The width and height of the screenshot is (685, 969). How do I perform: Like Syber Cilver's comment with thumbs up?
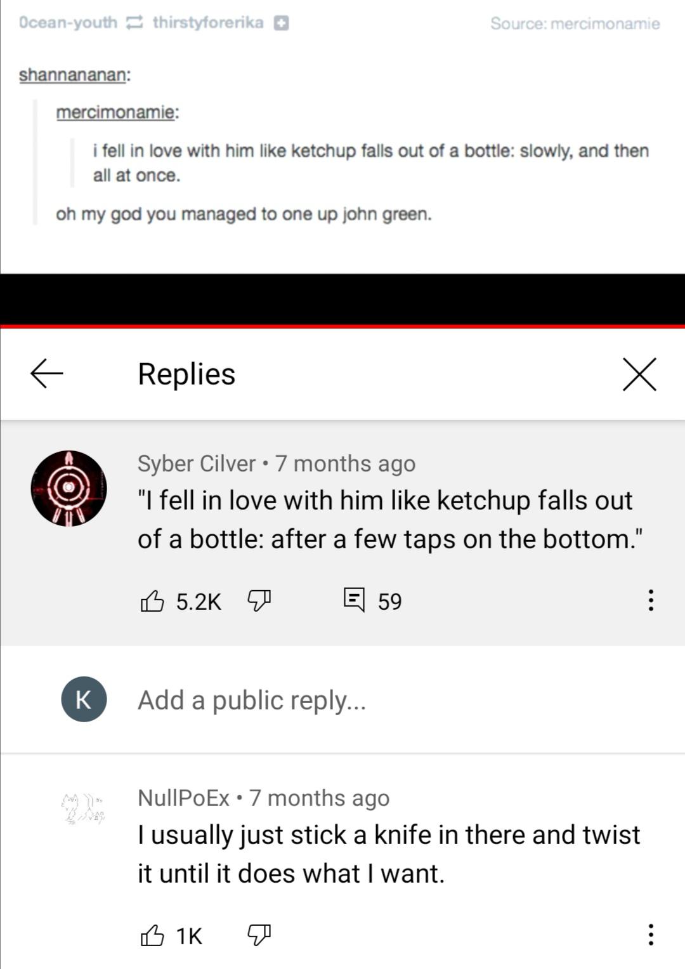(x=152, y=601)
